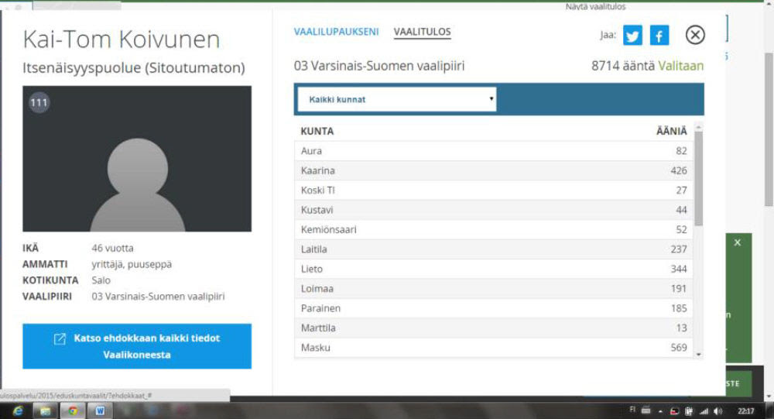Image resolution: width=774 pixels, height=419 pixels.
Task: Click the Itsenäisyyspuolue (Sitoutumaton) party text
Action: (134, 67)
